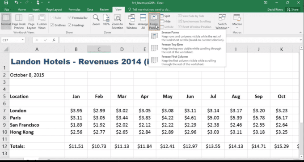Click the Freeze Panes ribbon button

click(x=154, y=21)
